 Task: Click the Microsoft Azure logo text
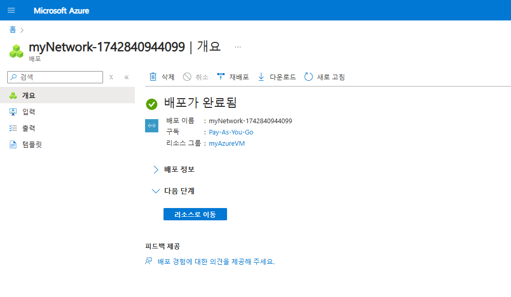pyautogui.click(x=62, y=11)
